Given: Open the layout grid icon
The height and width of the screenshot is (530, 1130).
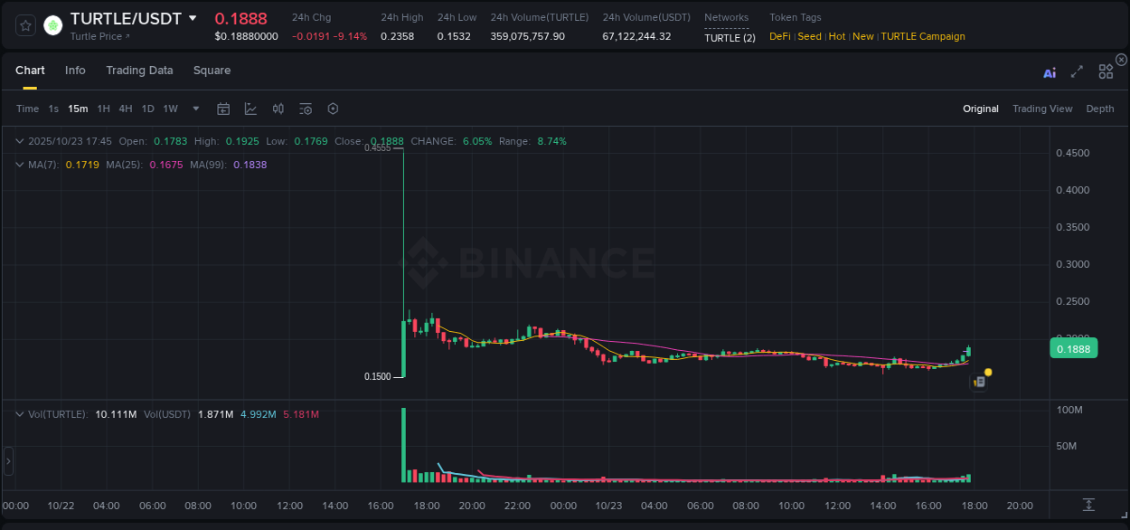Looking at the screenshot, I should pyautogui.click(x=1105, y=72).
